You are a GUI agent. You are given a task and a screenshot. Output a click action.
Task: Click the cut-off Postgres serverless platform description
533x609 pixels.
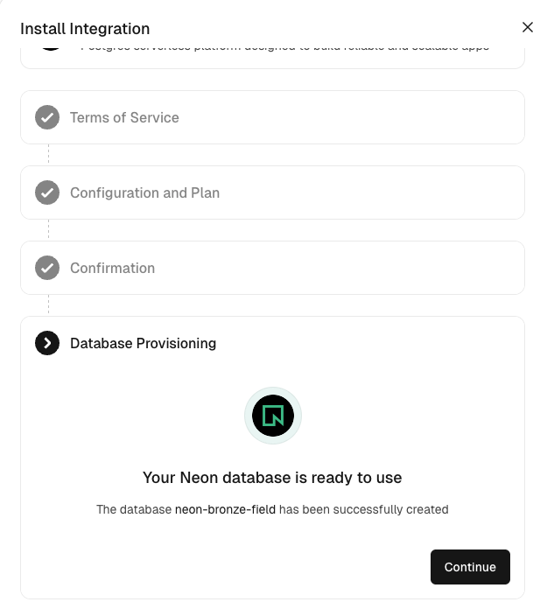coord(284,47)
